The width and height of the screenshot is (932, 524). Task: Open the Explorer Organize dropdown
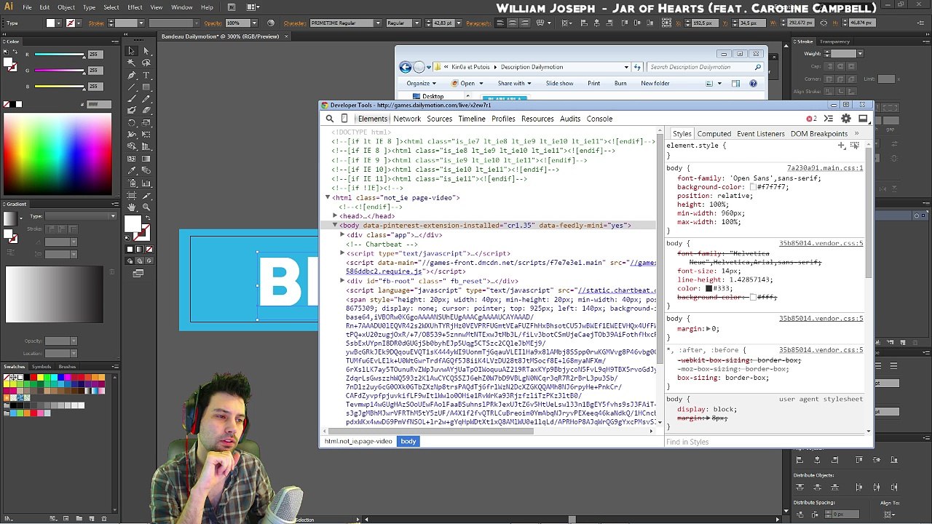point(421,83)
